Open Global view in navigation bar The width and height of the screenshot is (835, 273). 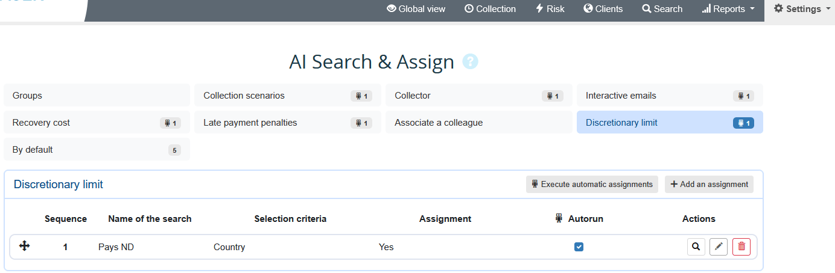coord(416,9)
